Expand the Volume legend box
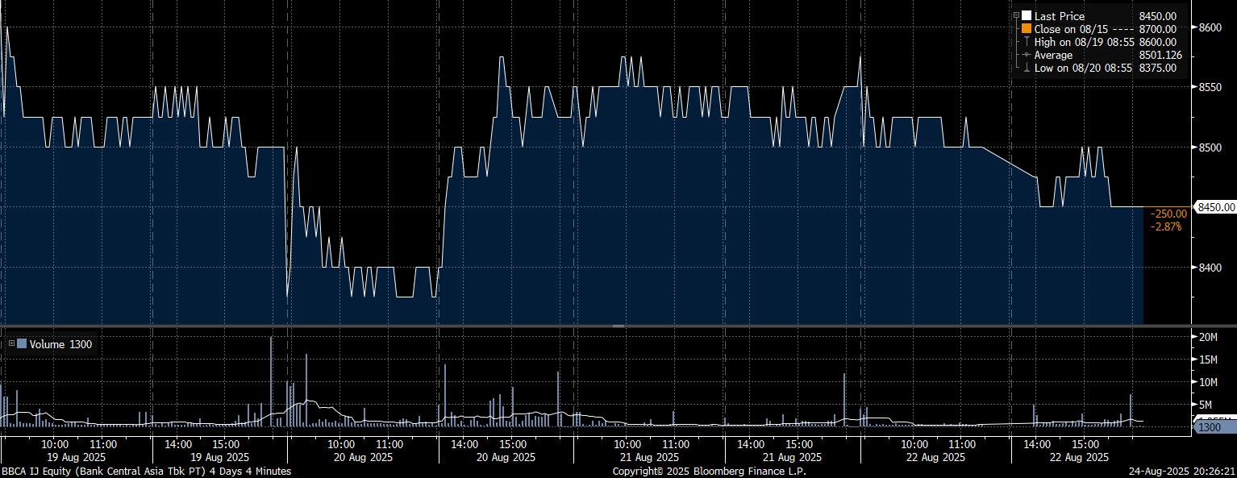Screen dimensions: 1237x478 pyautogui.click(x=11, y=344)
